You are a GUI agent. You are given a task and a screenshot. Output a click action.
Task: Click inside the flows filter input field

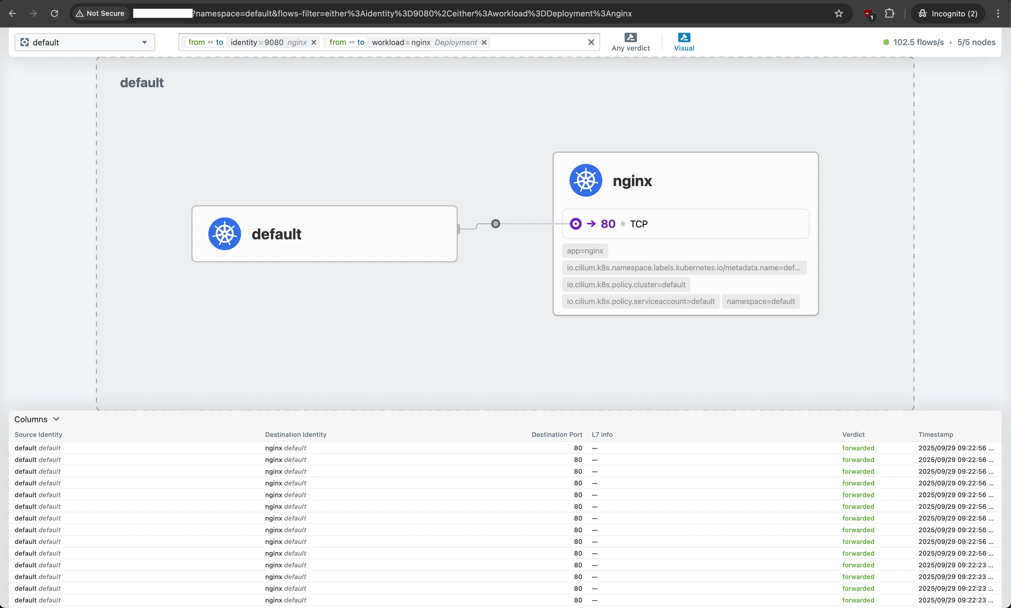click(x=537, y=42)
